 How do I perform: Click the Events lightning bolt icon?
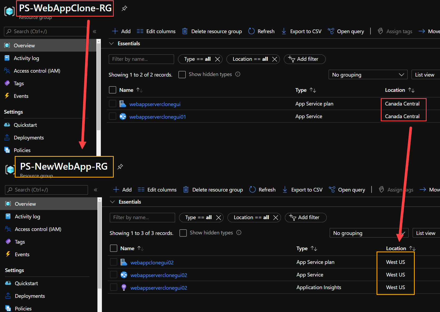tap(7, 96)
